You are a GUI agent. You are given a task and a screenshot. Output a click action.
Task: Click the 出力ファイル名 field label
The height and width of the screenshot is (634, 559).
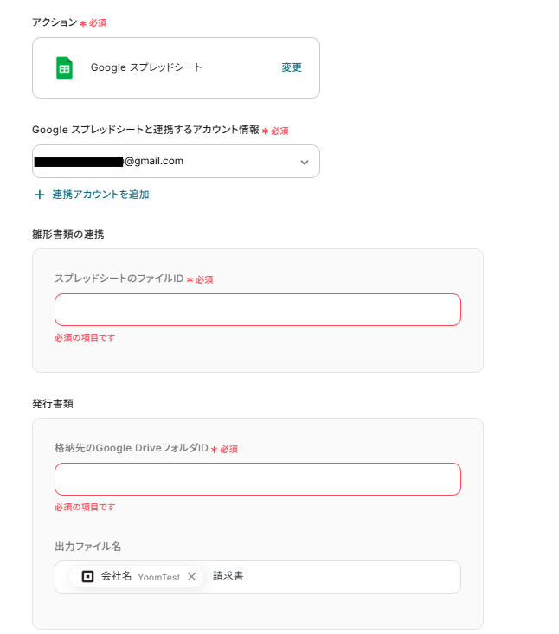[87, 546]
